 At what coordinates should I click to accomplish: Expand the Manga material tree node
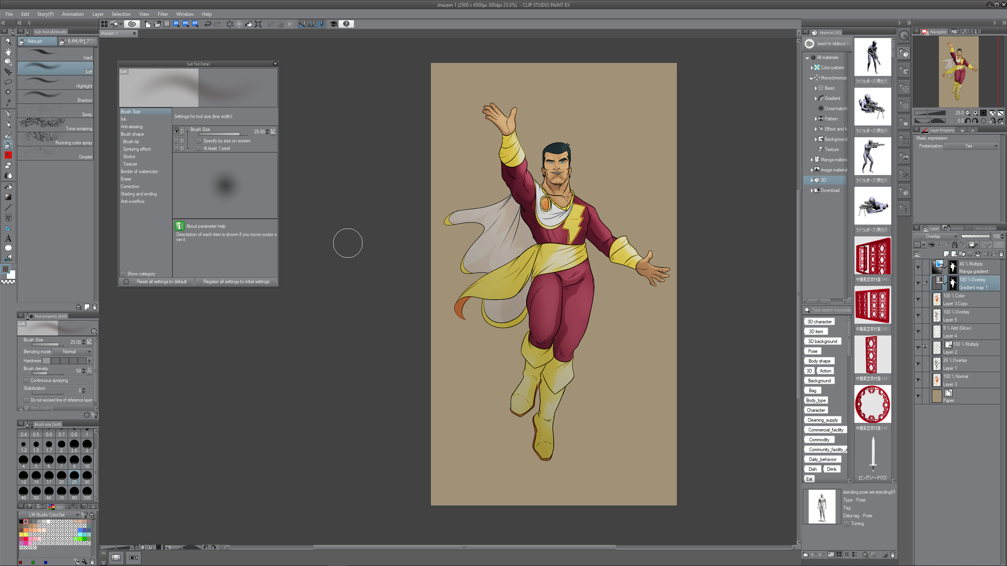(812, 160)
